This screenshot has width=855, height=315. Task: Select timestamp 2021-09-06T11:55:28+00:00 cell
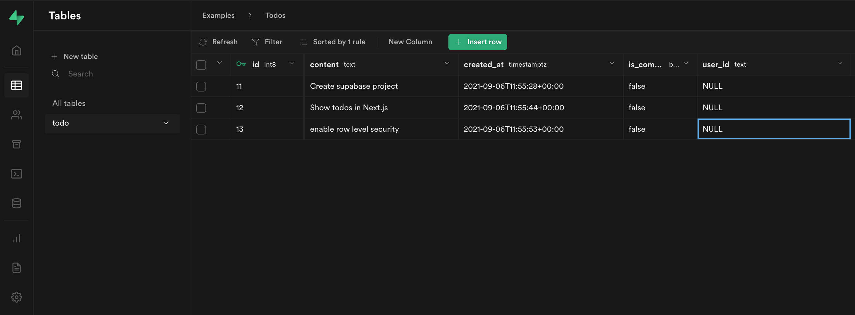coord(541,86)
